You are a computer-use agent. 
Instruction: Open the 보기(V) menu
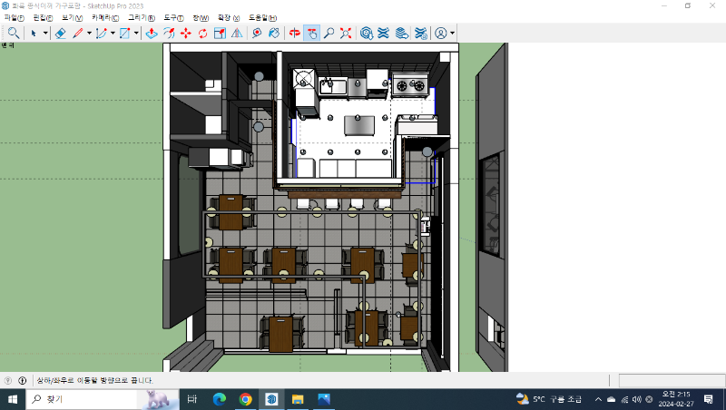73,17
